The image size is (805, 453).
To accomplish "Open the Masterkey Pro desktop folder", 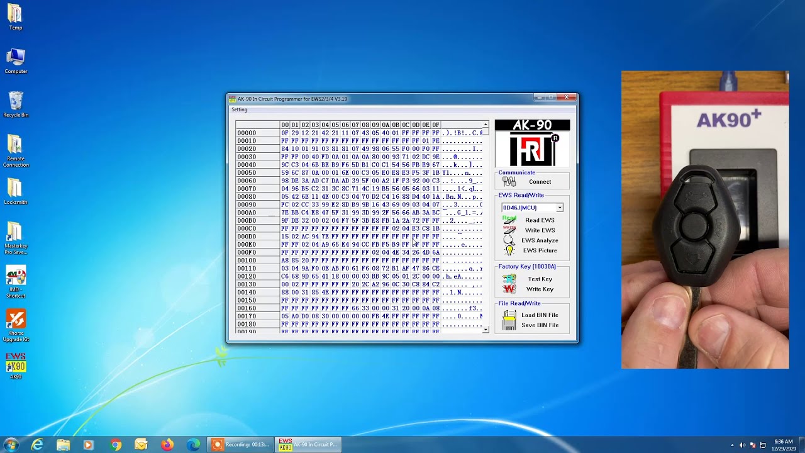I will point(16,238).
